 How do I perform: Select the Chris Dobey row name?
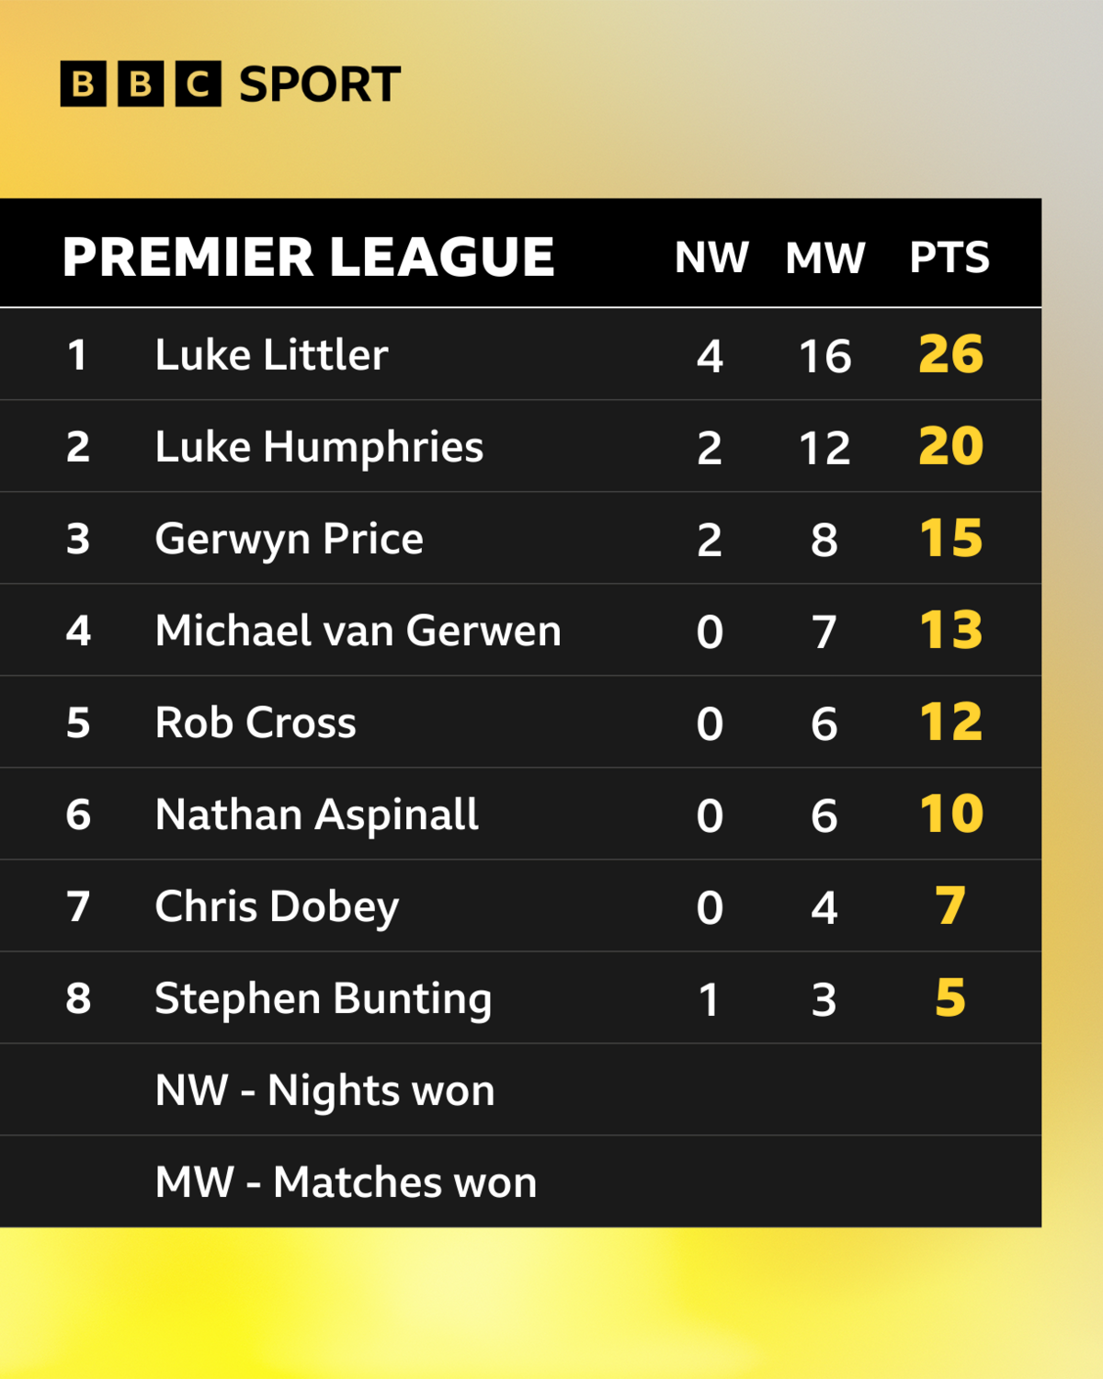[277, 907]
